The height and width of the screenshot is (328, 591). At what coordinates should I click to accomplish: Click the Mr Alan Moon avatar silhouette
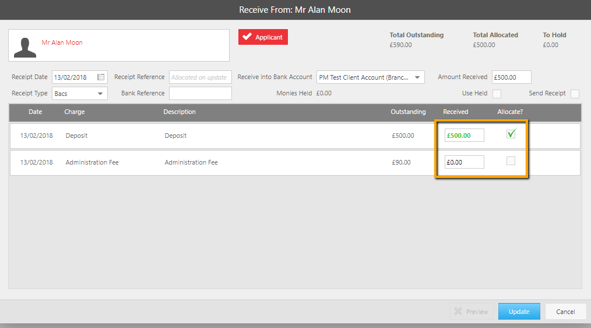point(25,47)
